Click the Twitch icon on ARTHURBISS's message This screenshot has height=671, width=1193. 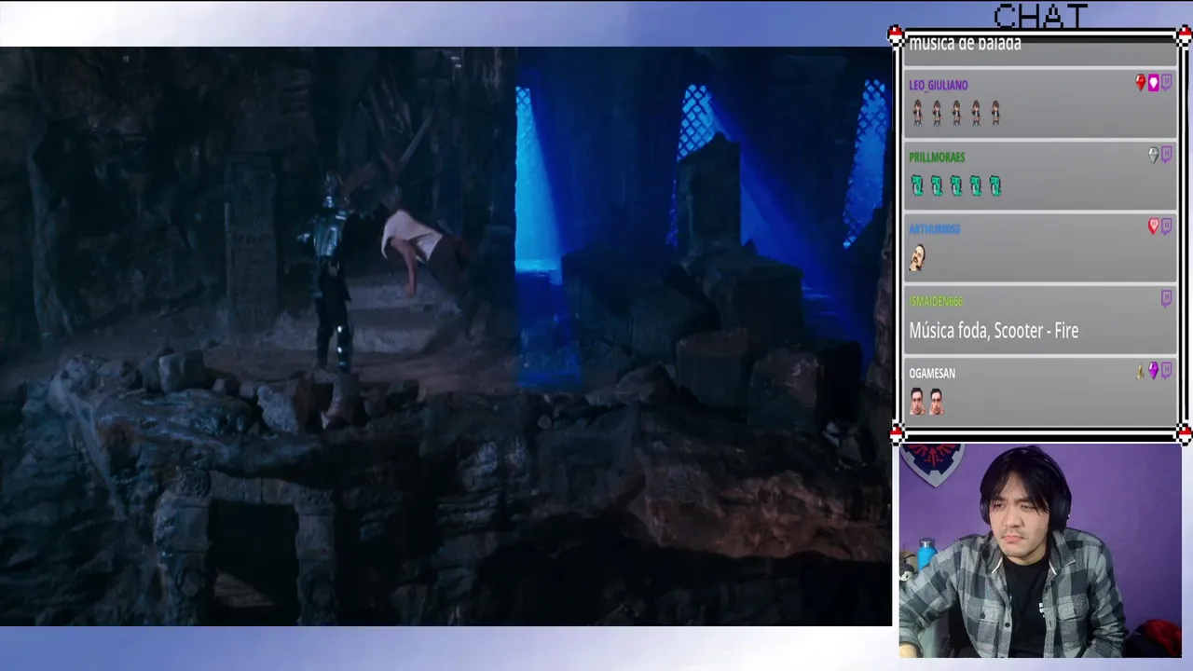coord(1166,226)
